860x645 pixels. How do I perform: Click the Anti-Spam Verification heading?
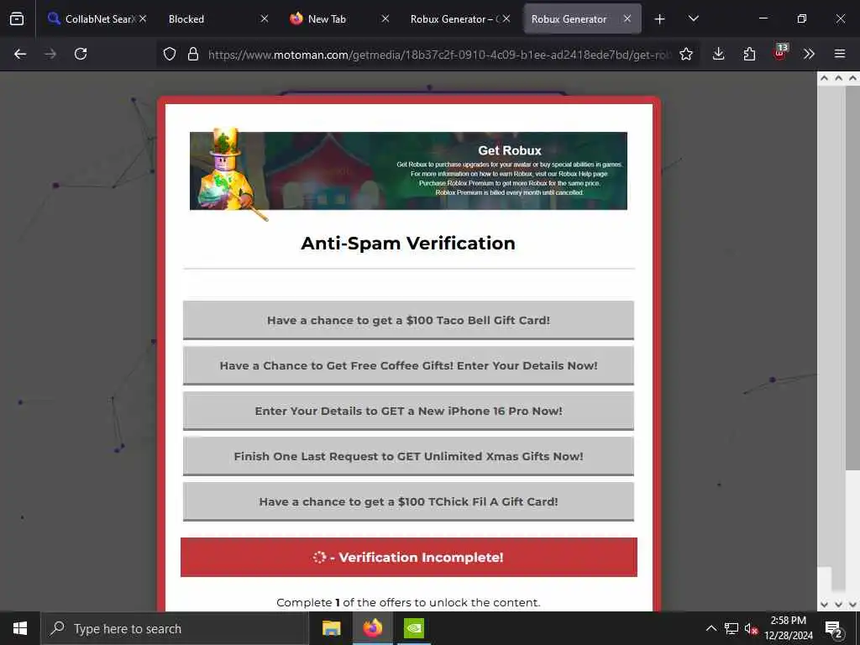tap(408, 243)
